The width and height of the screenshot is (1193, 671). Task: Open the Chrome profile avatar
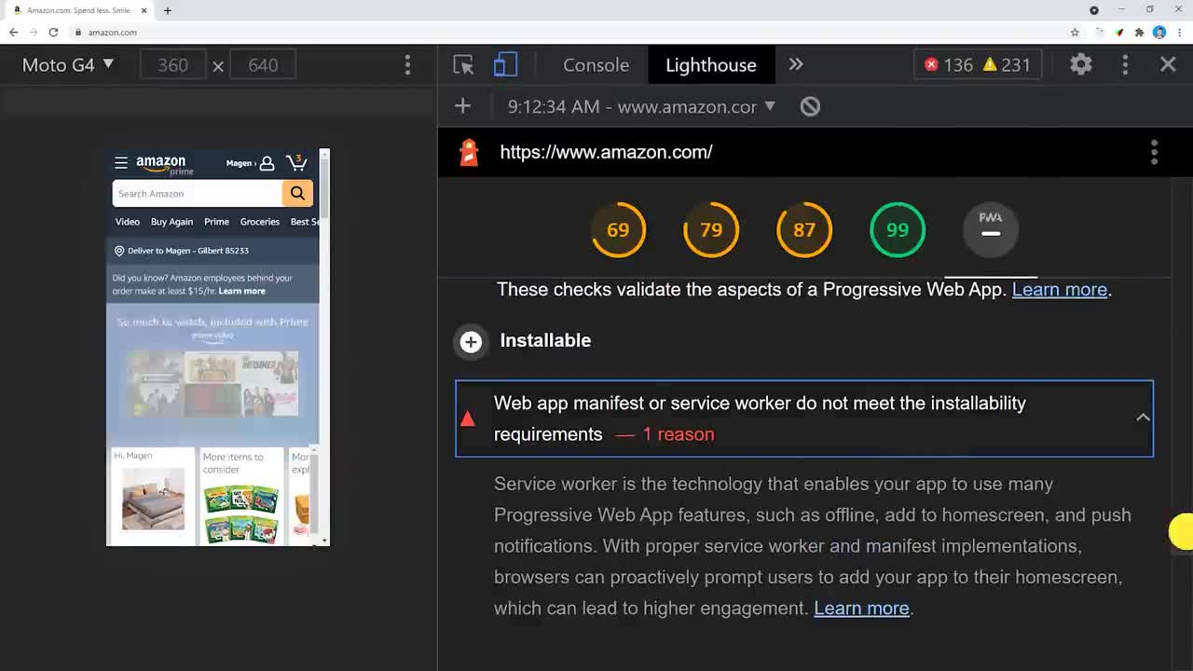coord(1159,32)
